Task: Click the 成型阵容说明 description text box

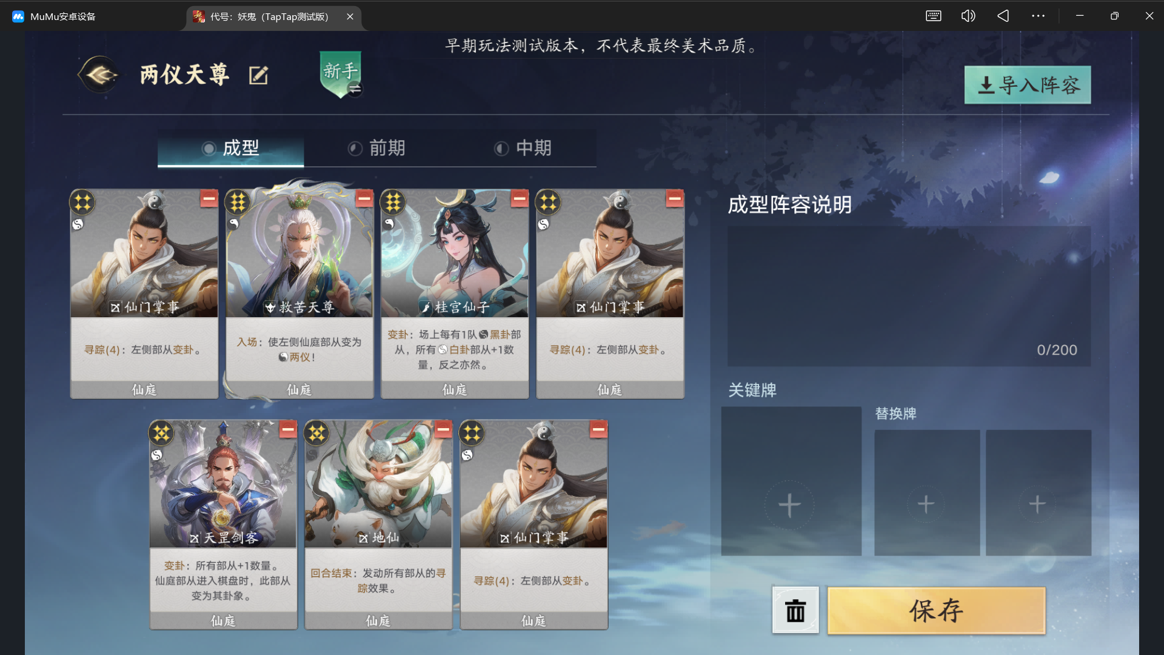Action: (x=909, y=296)
